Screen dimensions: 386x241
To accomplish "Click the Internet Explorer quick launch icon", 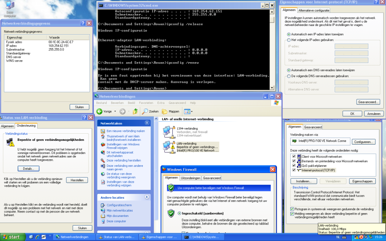I will [37, 237].
